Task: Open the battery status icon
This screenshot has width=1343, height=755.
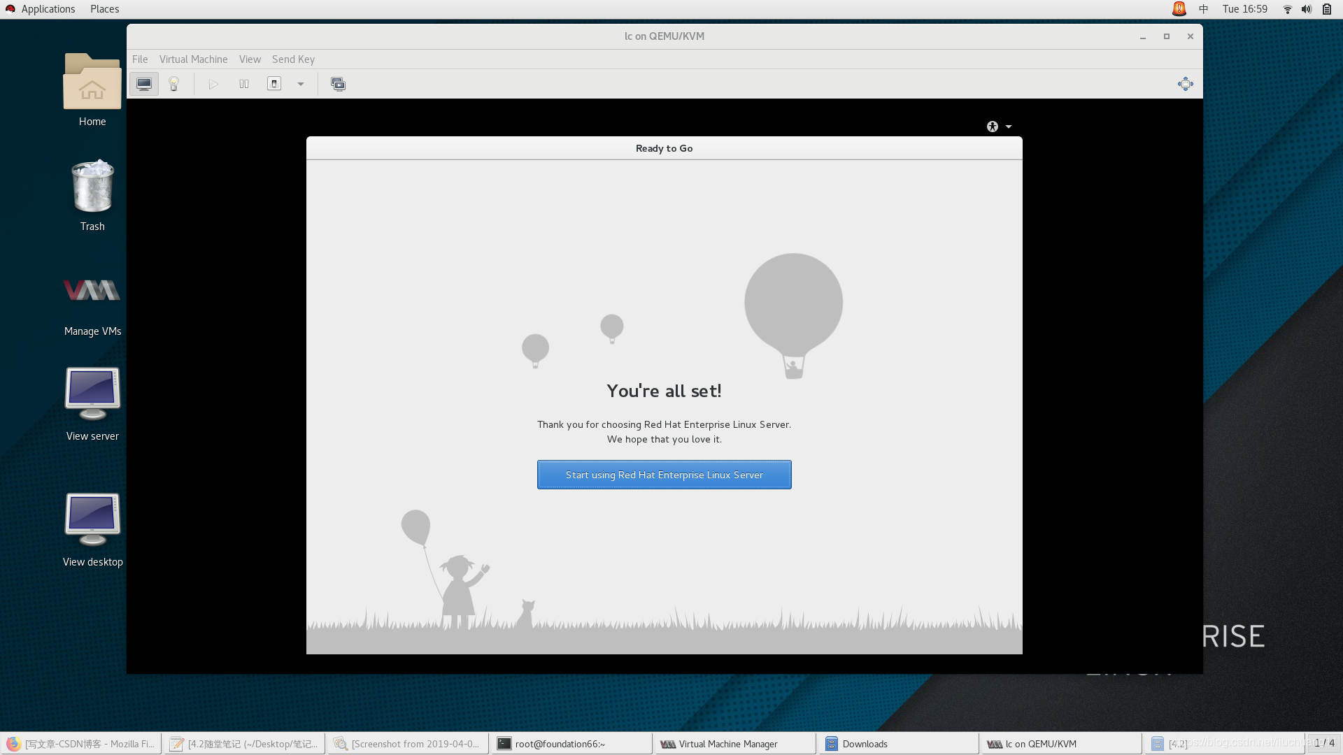Action: click(1327, 9)
